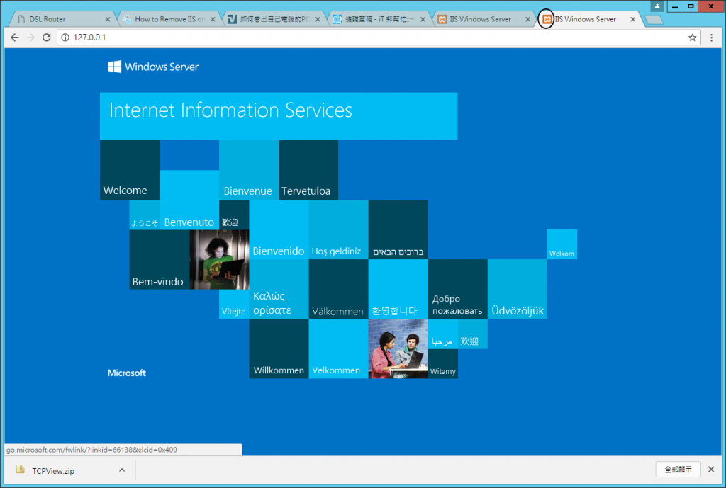Viewport: 726px width, 488px height.
Task: Reload the 127.0.0.1 page
Action: coord(46,38)
